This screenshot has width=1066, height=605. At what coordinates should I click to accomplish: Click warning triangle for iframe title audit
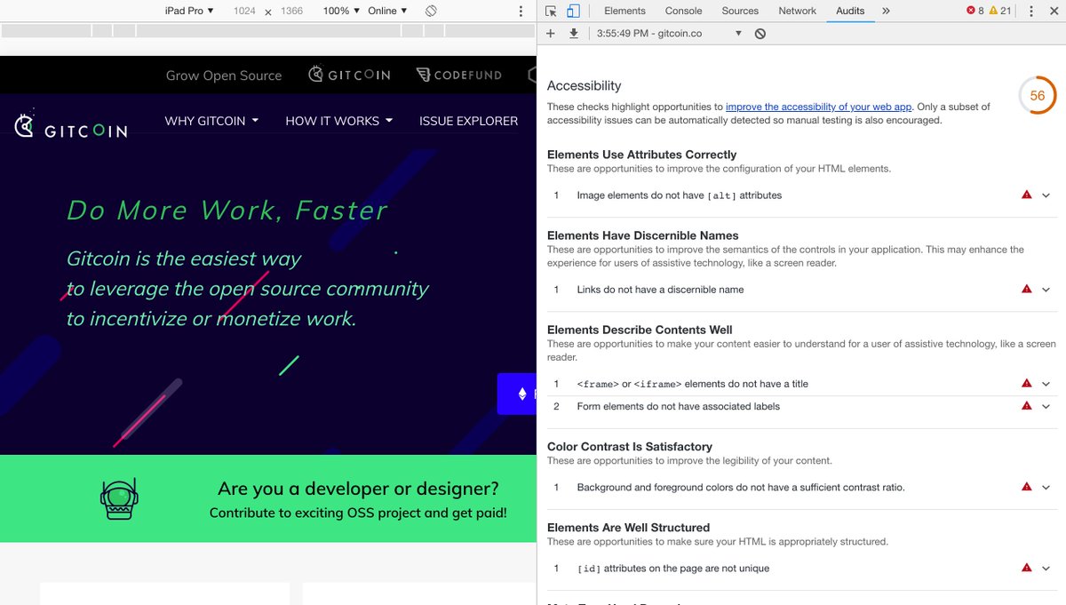(1026, 383)
